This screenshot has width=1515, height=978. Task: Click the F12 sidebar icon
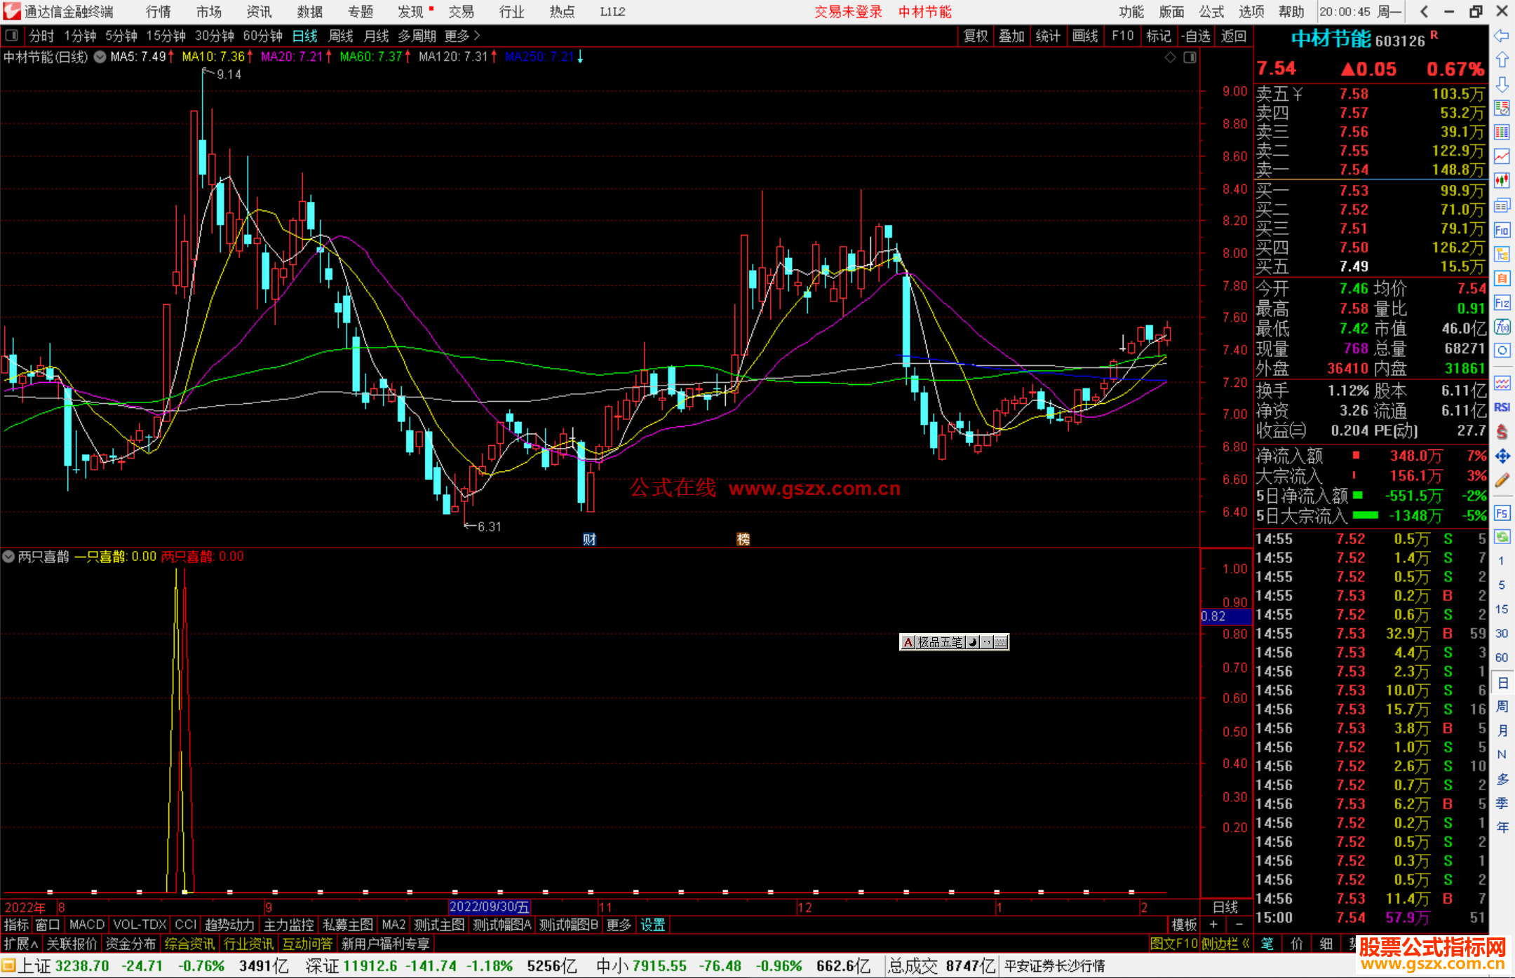click(1502, 303)
